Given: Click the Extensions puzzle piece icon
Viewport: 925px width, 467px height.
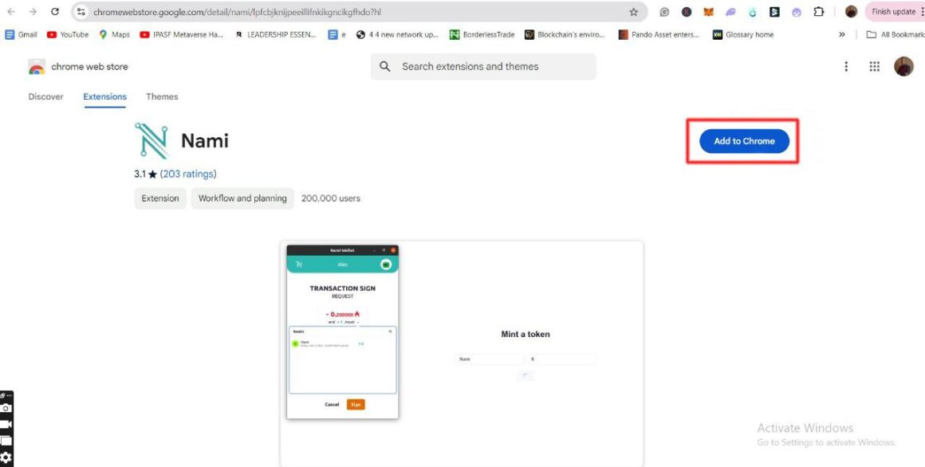Looking at the screenshot, I should tap(819, 11).
